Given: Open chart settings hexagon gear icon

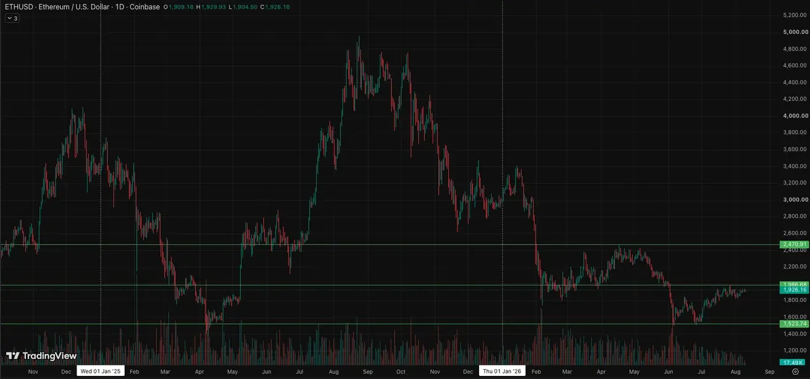Looking at the screenshot, I should (795, 372).
